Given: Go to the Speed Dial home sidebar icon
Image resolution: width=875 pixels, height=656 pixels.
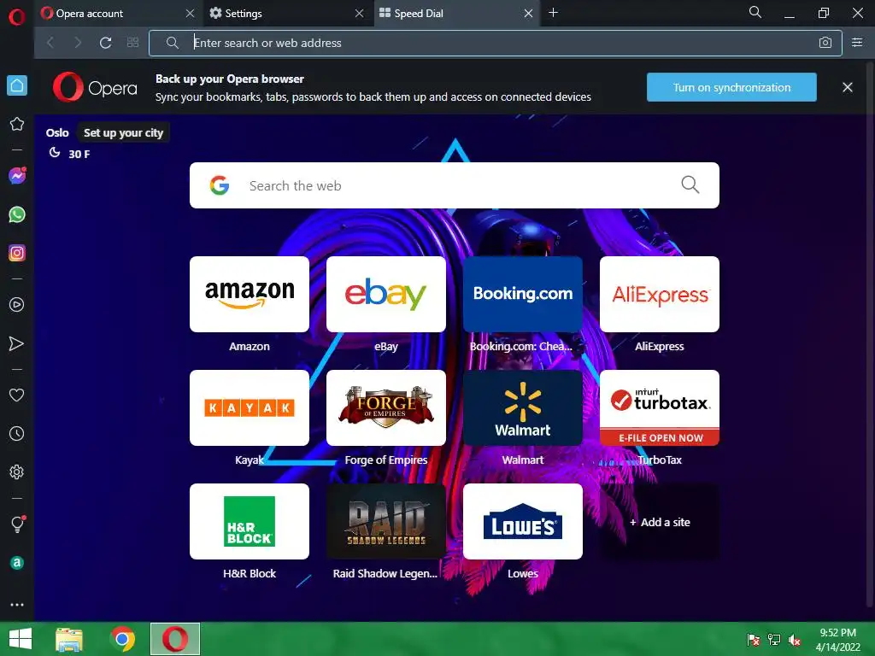Looking at the screenshot, I should coord(17,85).
